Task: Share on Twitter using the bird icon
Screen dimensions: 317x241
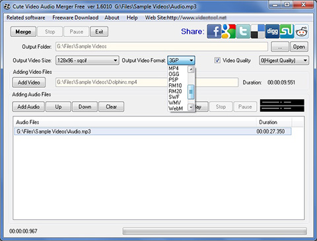Action: click(243, 32)
